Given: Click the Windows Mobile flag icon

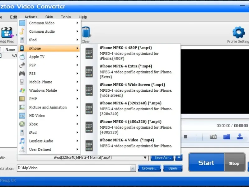Looking at the screenshot, I should (22, 90).
